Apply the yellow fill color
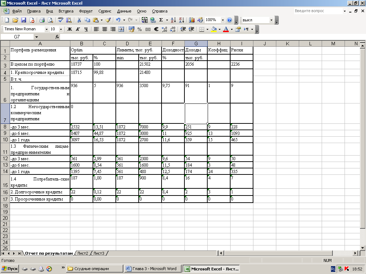 [214, 29]
